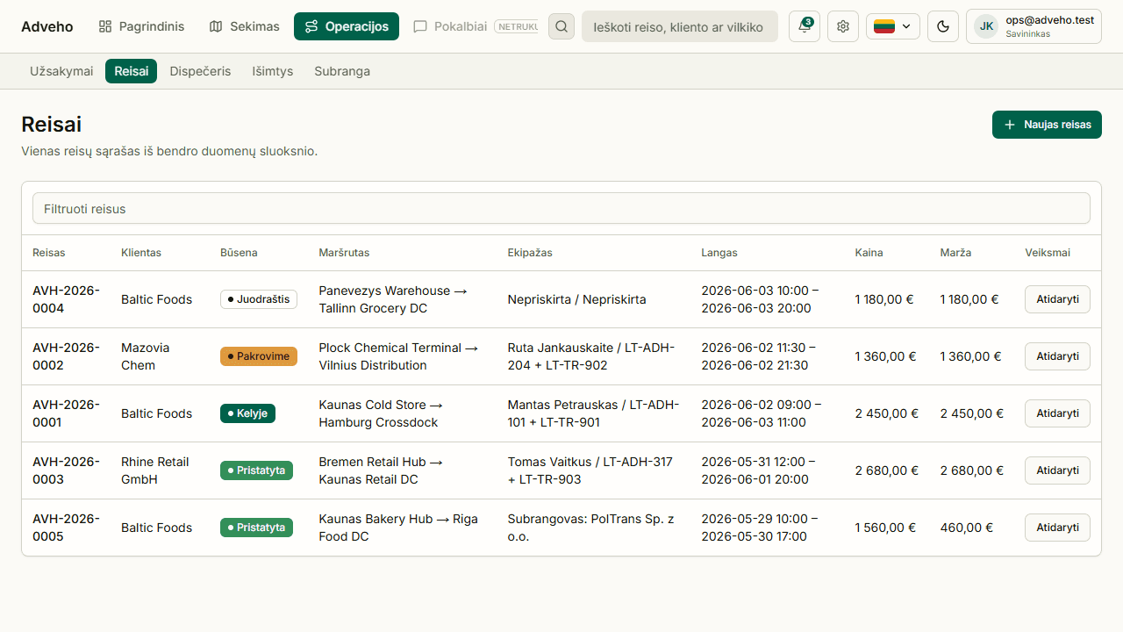Open notifications bell with badge
The width and height of the screenshot is (1123, 632).
click(805, 26)
